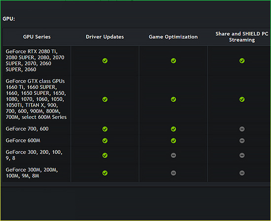Click the GeForce RTX 2080 Ti series text
Screen dimensions: 271x221
(35, 60)
